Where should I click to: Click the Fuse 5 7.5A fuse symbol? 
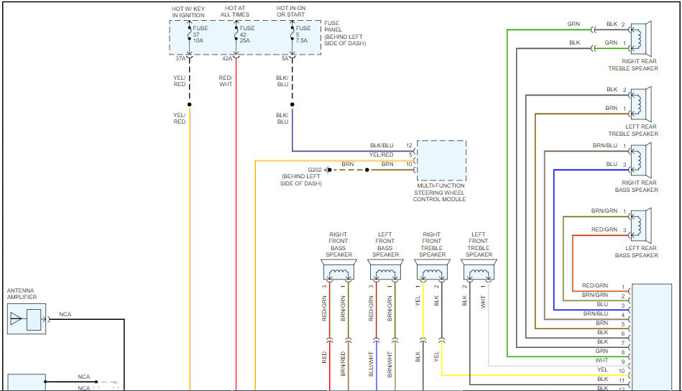point(292,34)
